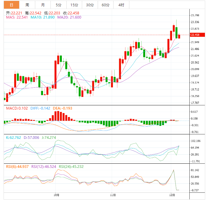
Task: Click the 17.787 price axis label
Action: 195,103
